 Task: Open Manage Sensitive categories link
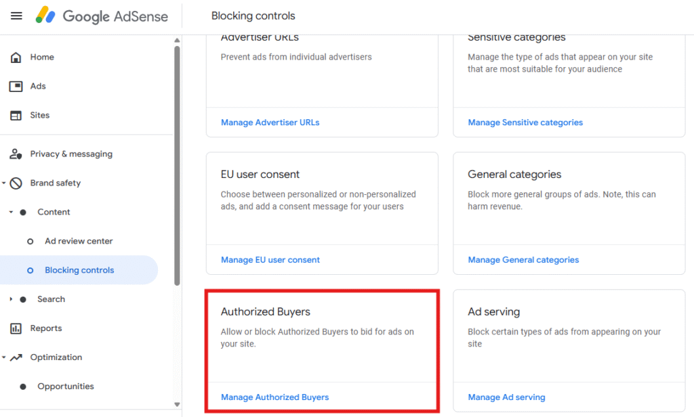point(525,123)
